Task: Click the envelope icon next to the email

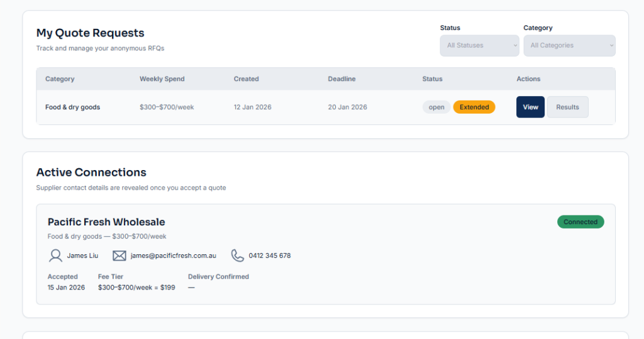Action: pyautogui.click(x=119, y=256)
